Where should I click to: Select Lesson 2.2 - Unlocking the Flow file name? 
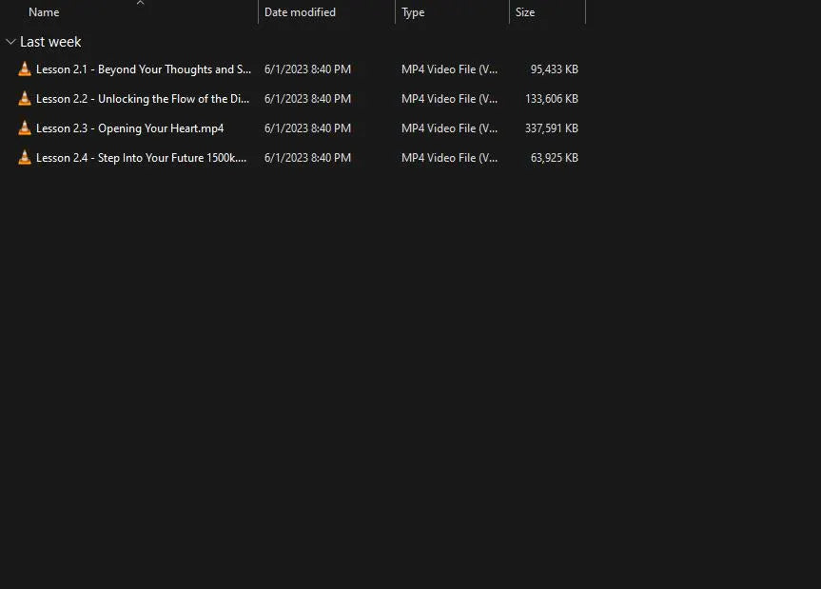click(x=143, y=99)
